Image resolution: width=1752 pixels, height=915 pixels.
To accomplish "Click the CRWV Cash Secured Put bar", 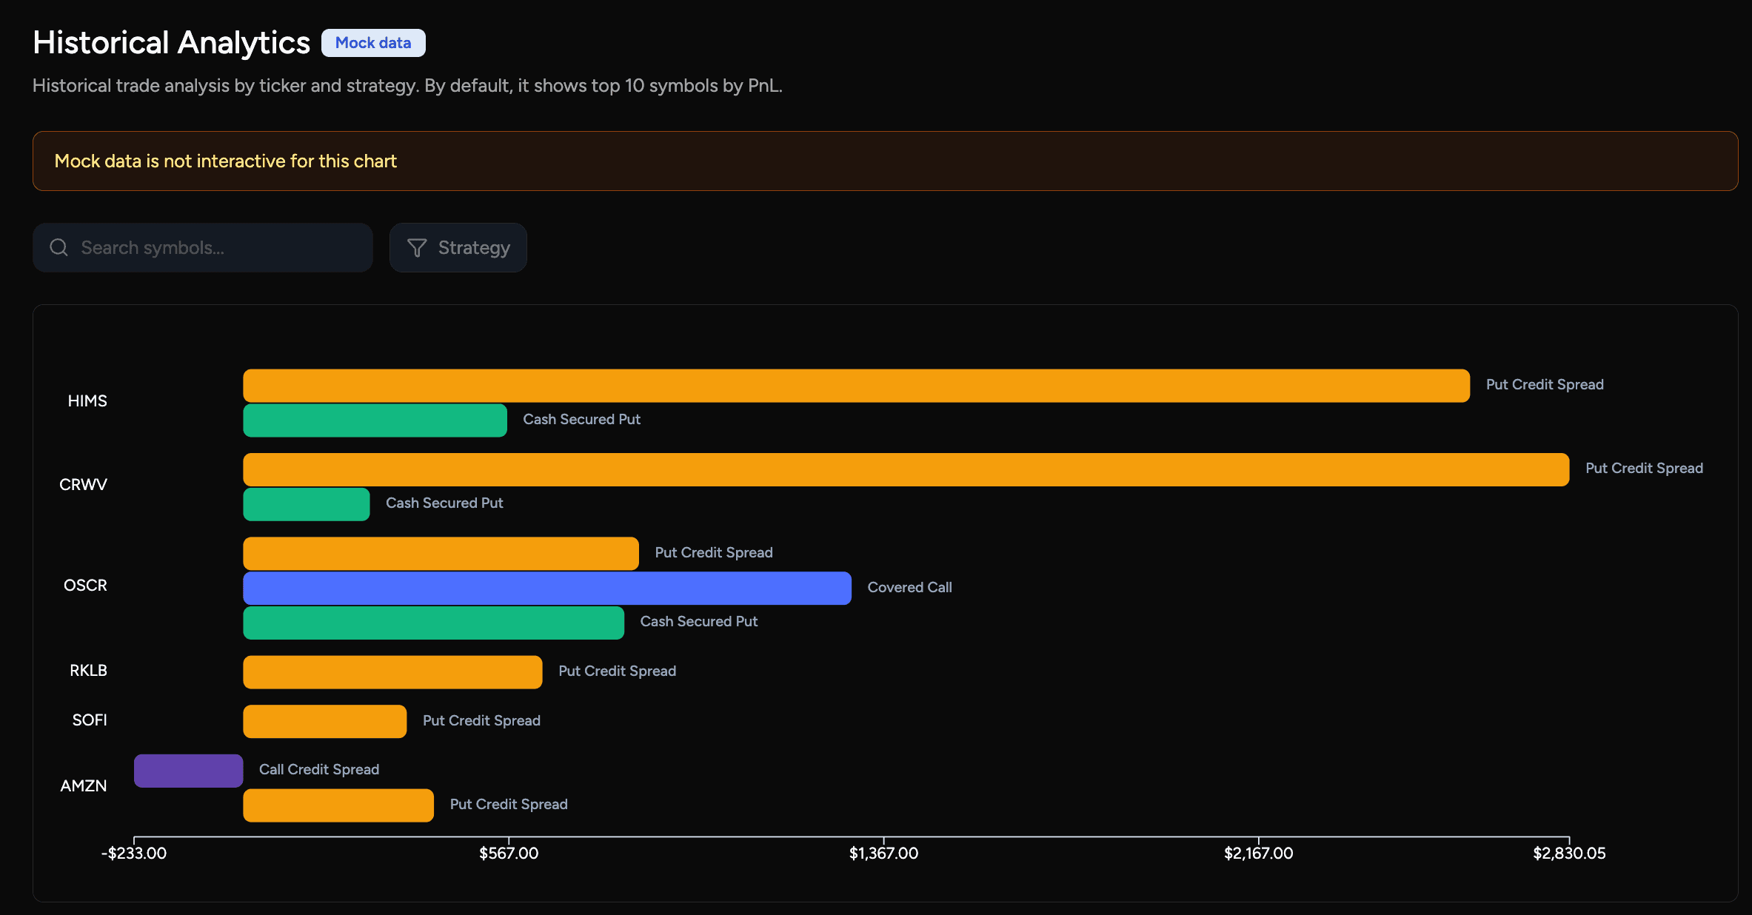I will [x=306, y=504].
